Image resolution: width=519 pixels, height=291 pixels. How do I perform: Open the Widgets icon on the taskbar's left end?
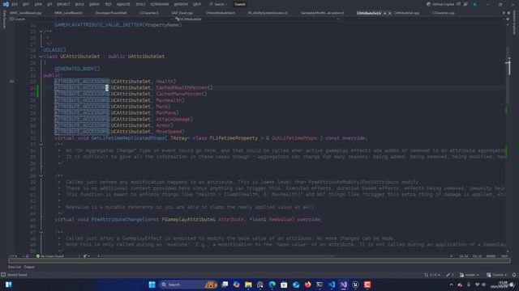(9, 285)
